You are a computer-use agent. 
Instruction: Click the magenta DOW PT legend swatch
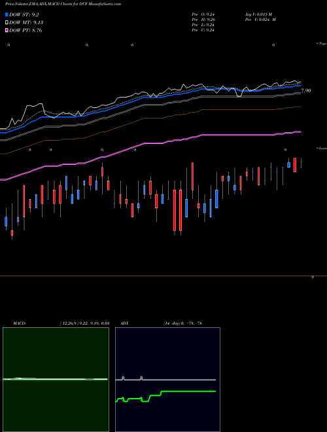(7, 30)
